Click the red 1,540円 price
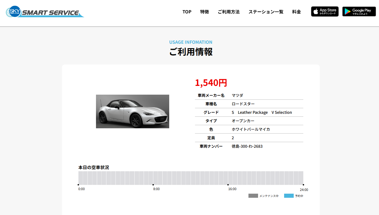 pos(211,83)
